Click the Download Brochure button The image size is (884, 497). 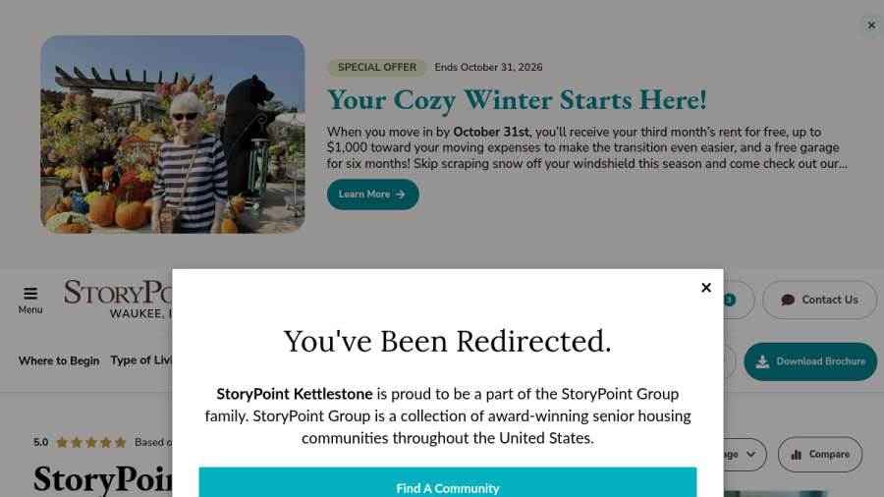(x=810, y=361)
